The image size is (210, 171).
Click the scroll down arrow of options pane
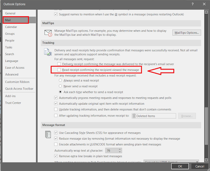point(206,160)
